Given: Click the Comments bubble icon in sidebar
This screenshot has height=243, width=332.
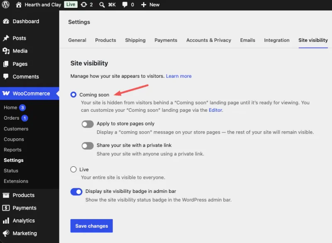Looking at the screenshot, I should click(x=6, y=77).
